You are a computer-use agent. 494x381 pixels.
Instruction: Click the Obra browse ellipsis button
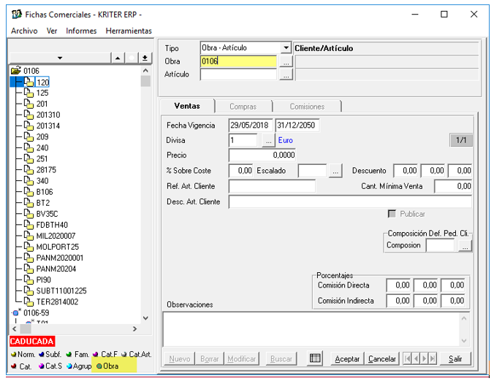point(286,61)
